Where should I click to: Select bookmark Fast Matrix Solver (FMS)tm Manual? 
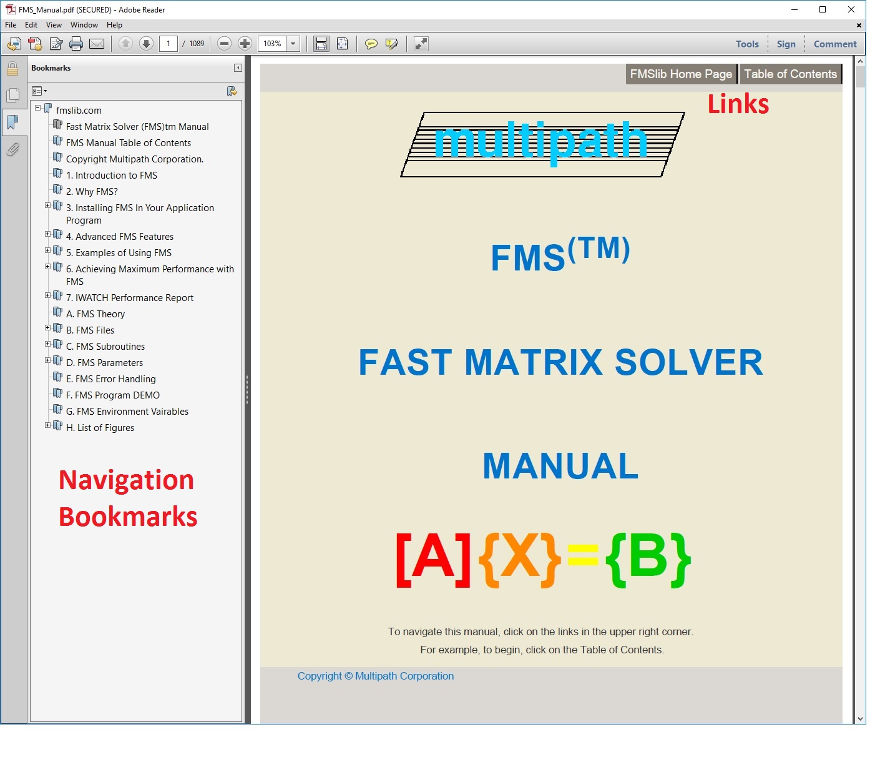[137, 127]
